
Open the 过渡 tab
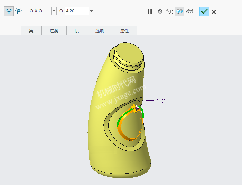point(54,30)
